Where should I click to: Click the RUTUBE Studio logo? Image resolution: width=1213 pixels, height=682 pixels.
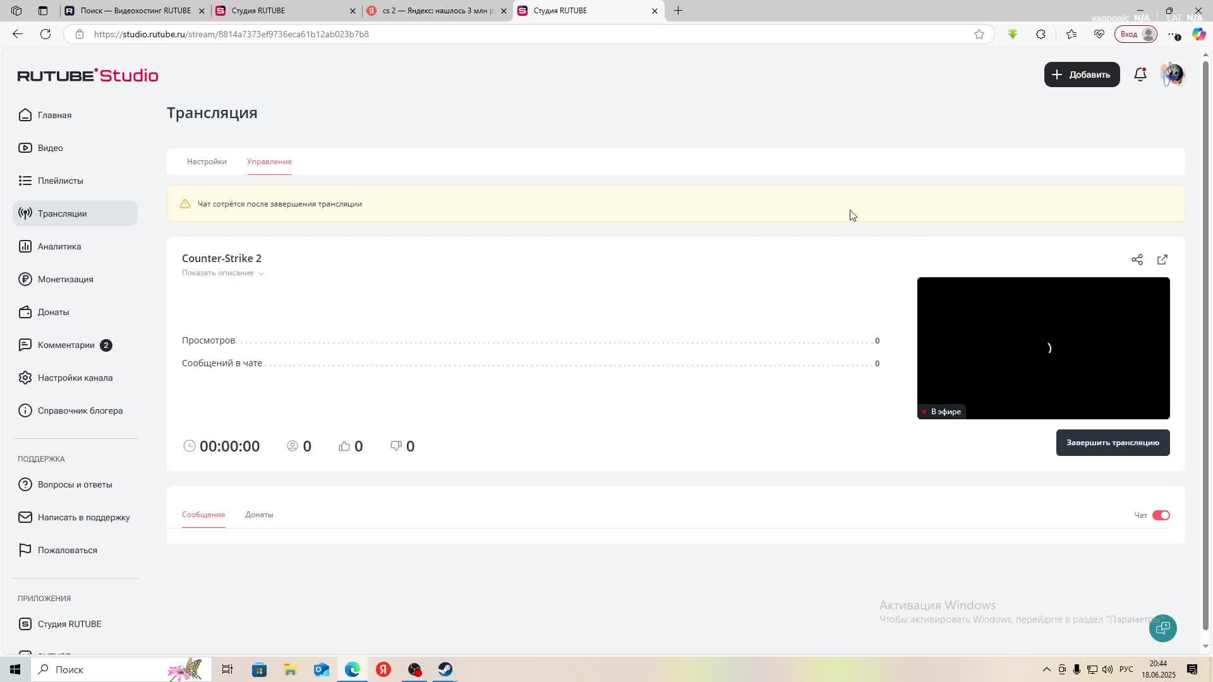88,75
